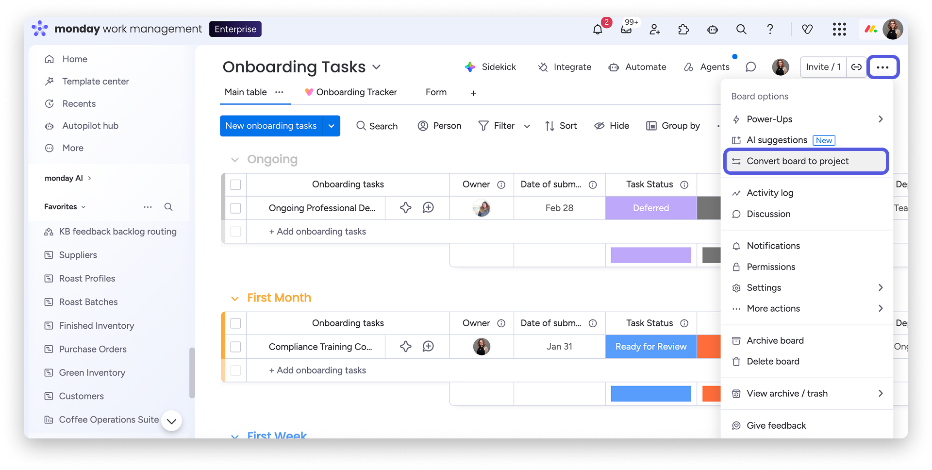The width and height of the screenshot is (932, 470).
Task: Open the Activity log
Action: coord(807,193)
